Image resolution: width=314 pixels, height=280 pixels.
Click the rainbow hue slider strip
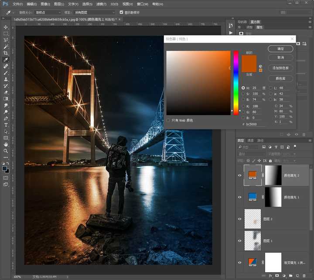pyautogui.click(x=236, y=83)
